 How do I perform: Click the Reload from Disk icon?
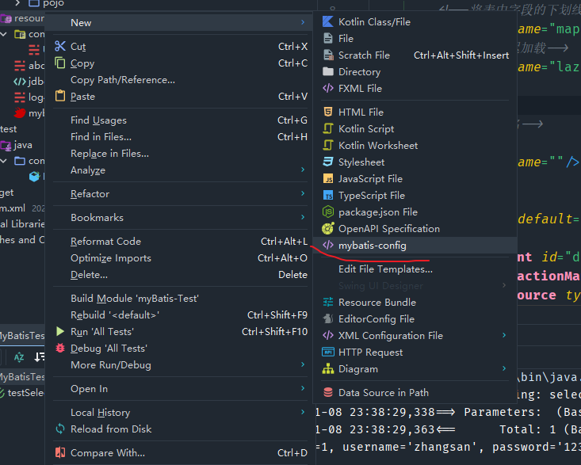60,429
